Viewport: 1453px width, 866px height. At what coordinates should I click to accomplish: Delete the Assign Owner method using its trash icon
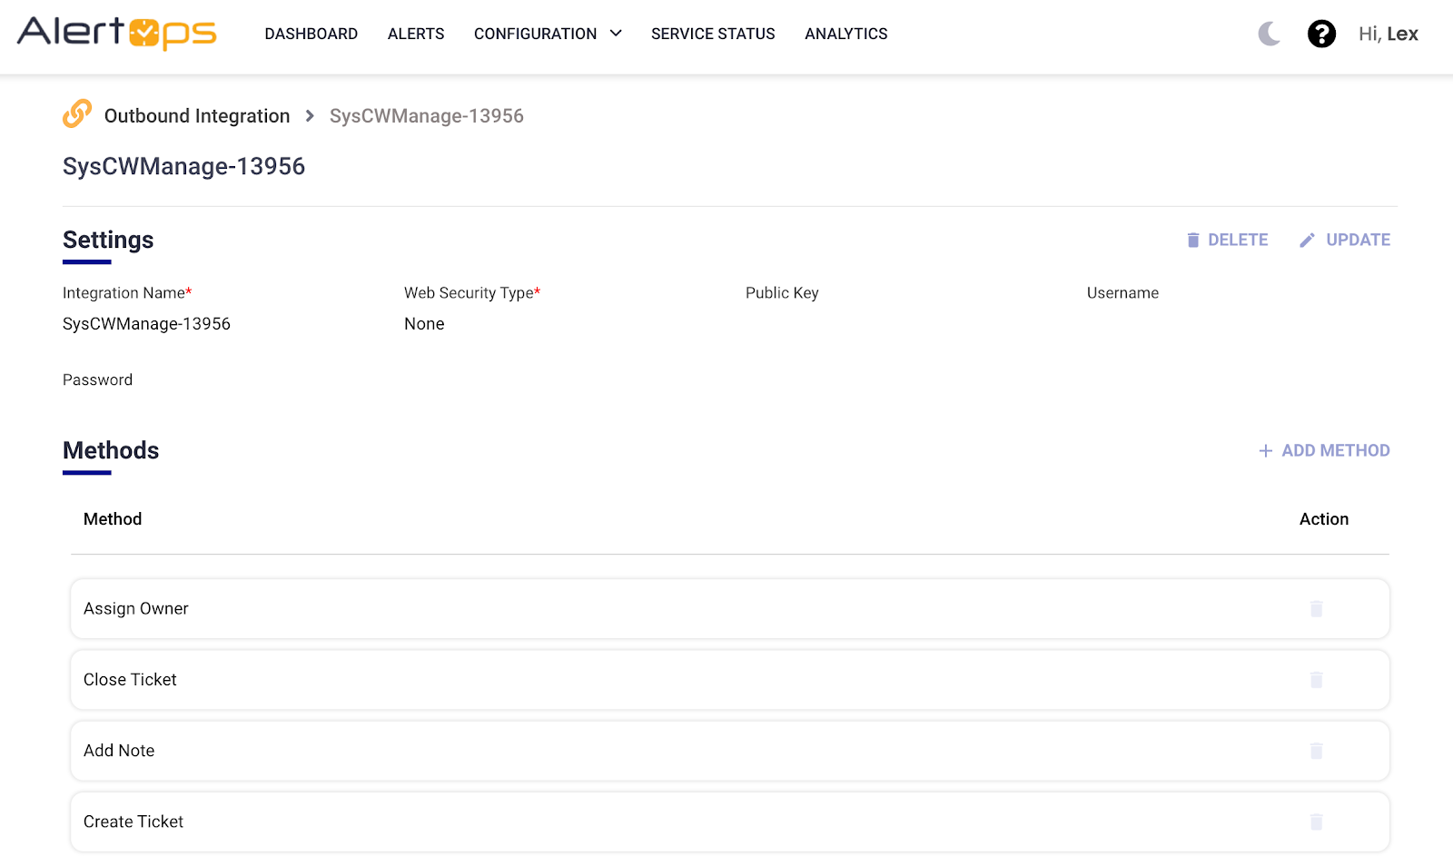pos(1316,609)
